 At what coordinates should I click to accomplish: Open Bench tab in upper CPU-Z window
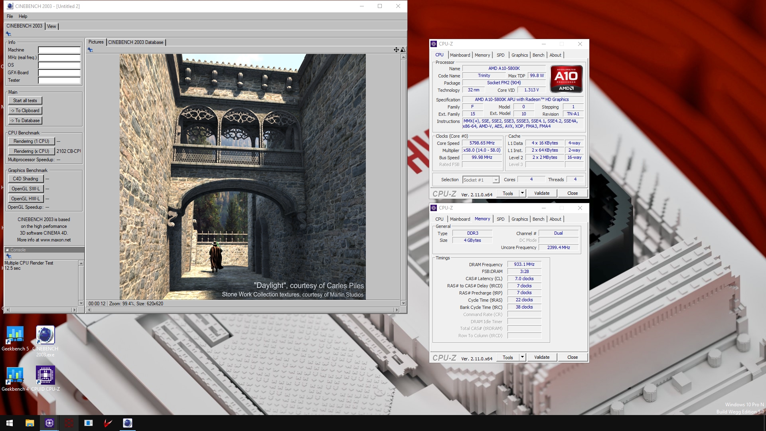538,55
